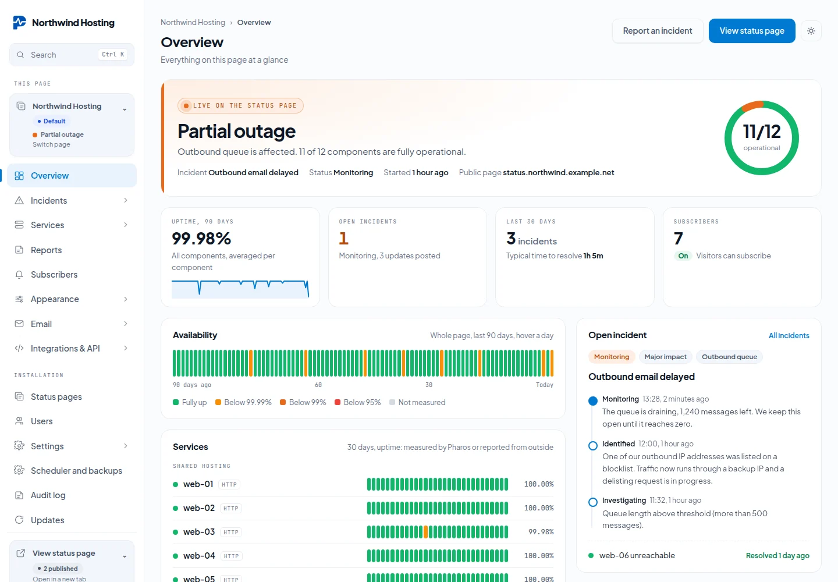Expand the Appearance submenu chevron
The image size is (838, 582).
[126, 299]
